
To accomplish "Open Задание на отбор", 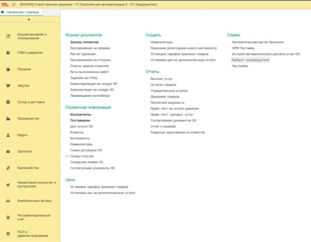I will tap(84, 78).
